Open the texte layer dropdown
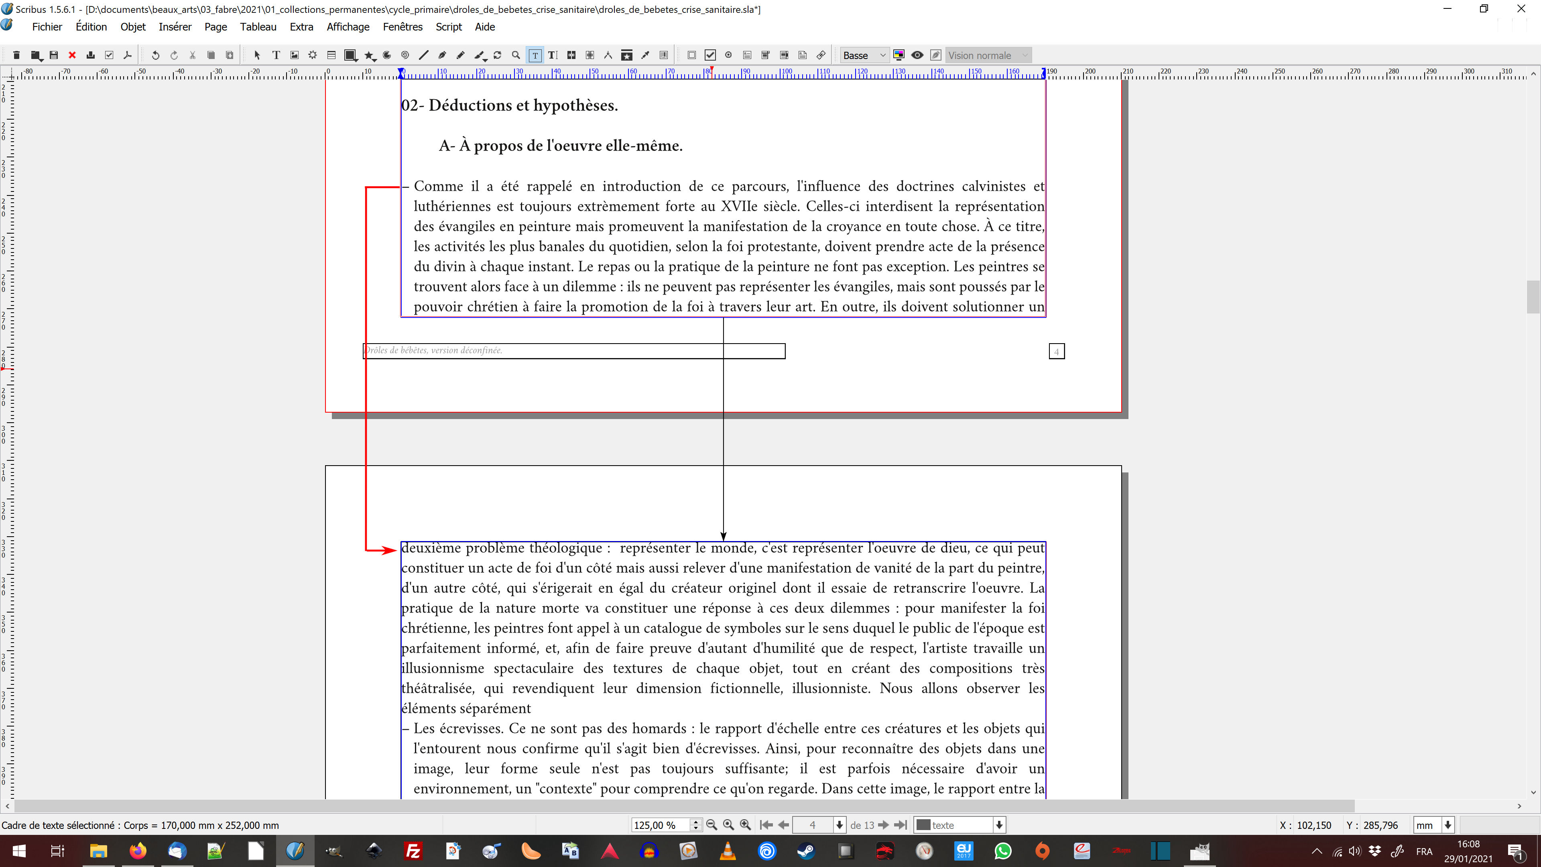The width and height of the screenshot is (1541, 867). (960, 825)
